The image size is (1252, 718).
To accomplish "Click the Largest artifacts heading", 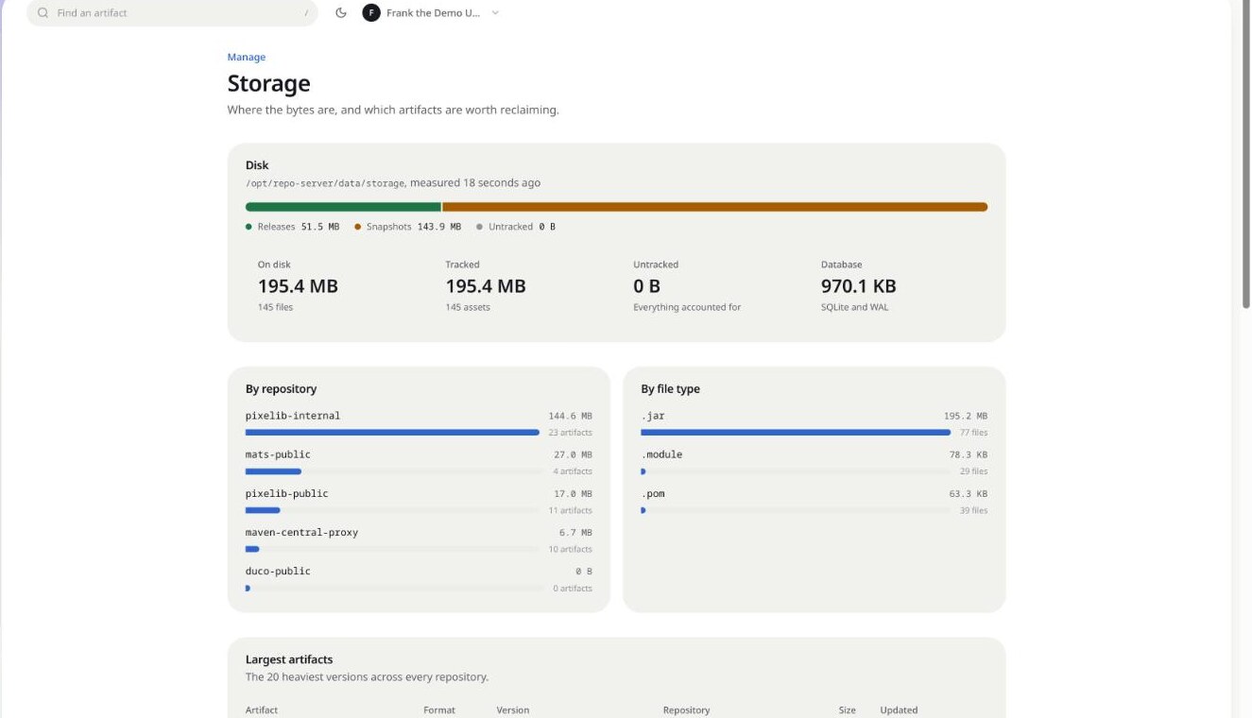I will tap(289, 659).
